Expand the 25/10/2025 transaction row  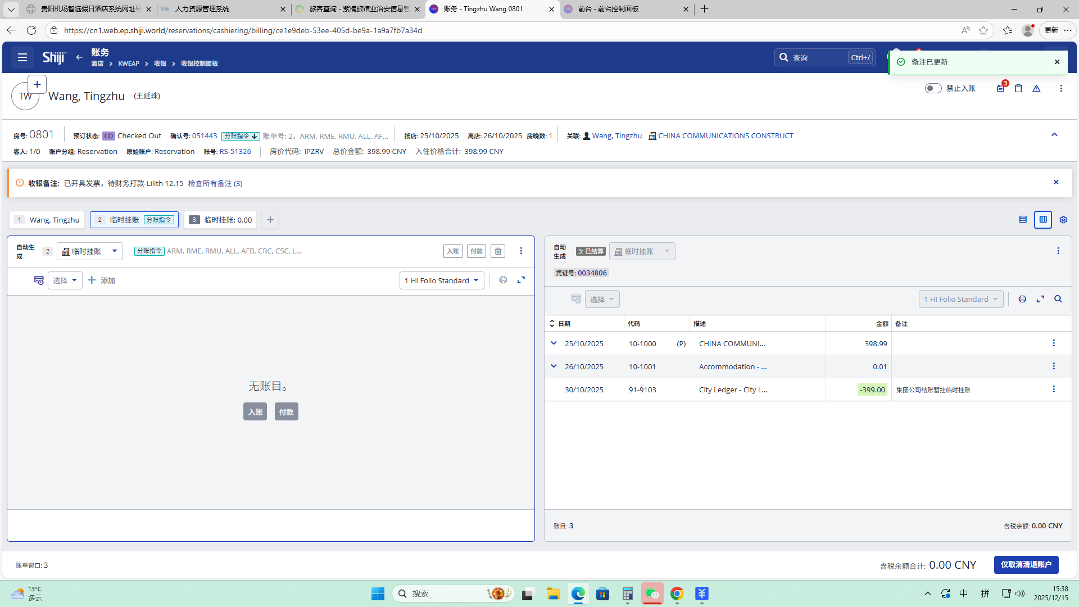click(x=554, y=343)
